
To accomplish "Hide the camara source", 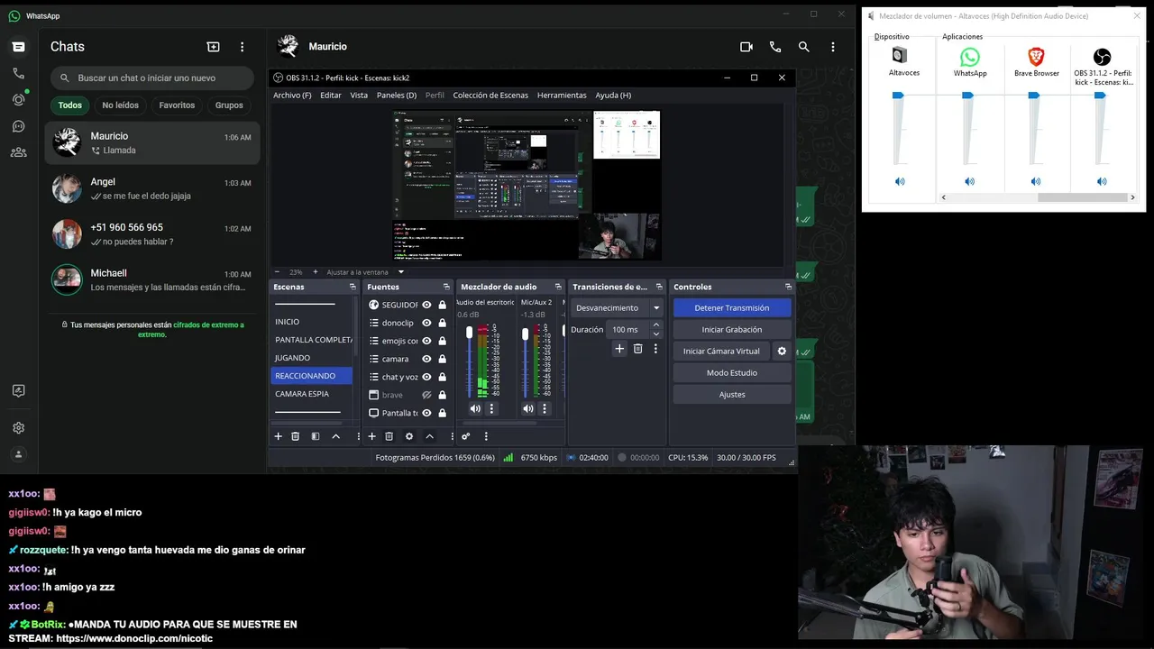I will click(x=426, y=359).
